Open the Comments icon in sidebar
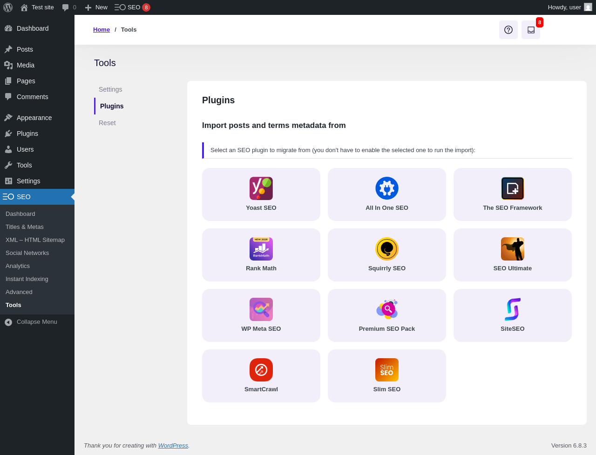The height and width of the screenshot is (455, 596). coord(8,97)
